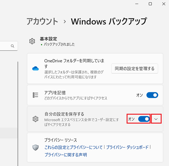Image resolution: width=169 pixels, height=166 pixels.
Task: Click the Windows バックアップ page title
Action: point(109,21)
